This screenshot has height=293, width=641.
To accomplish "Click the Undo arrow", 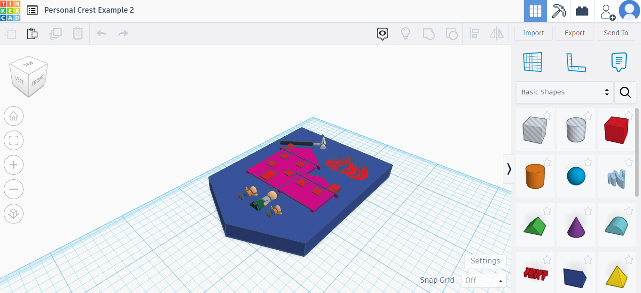I will [x=101, y=33].
